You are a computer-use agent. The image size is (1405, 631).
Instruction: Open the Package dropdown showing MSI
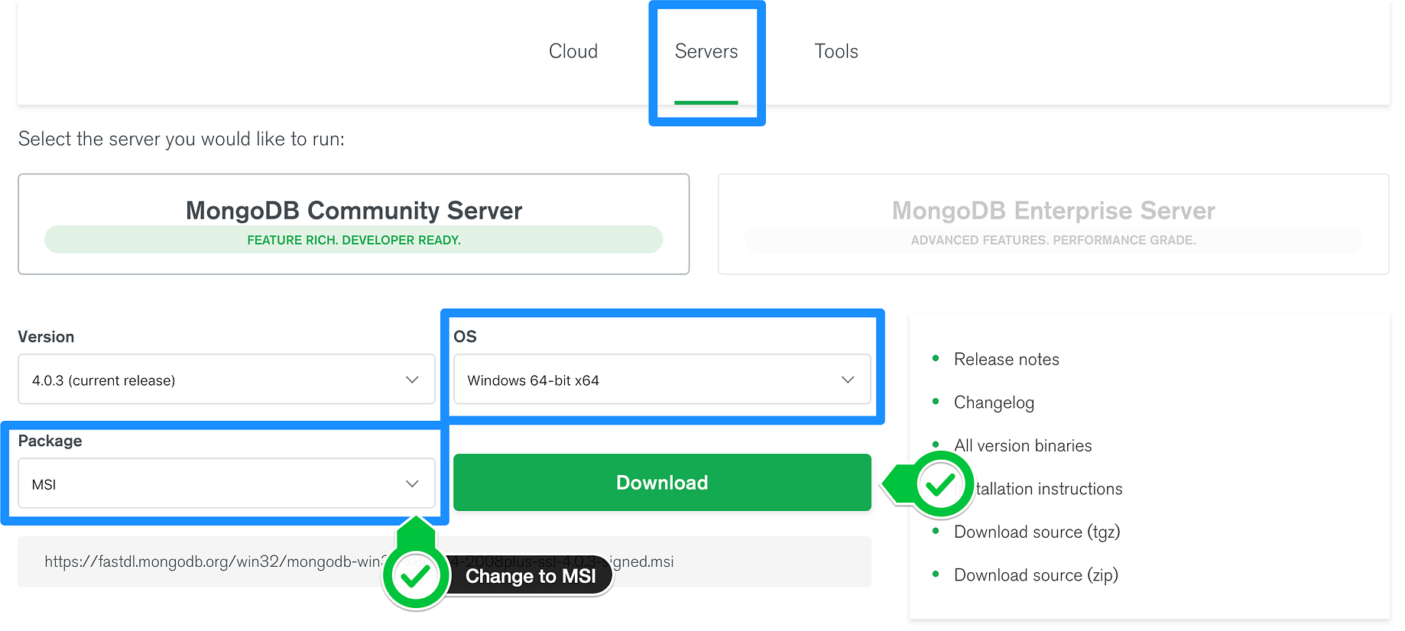coord(226,483)
